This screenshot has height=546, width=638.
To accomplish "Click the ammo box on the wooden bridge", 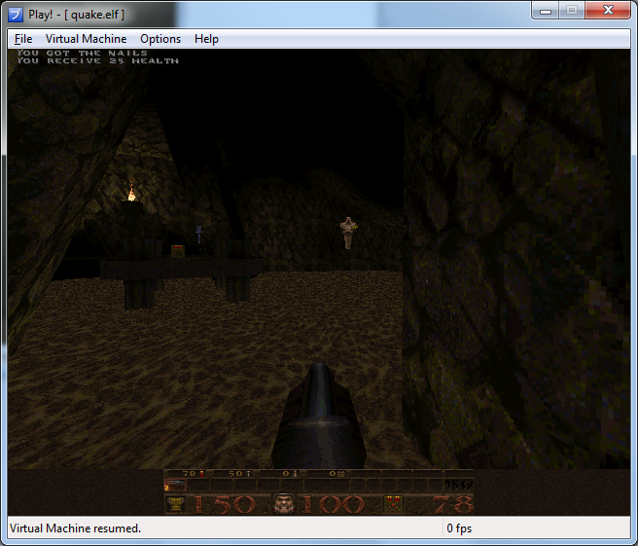I will pyautogui.click(x=178, y=252).
